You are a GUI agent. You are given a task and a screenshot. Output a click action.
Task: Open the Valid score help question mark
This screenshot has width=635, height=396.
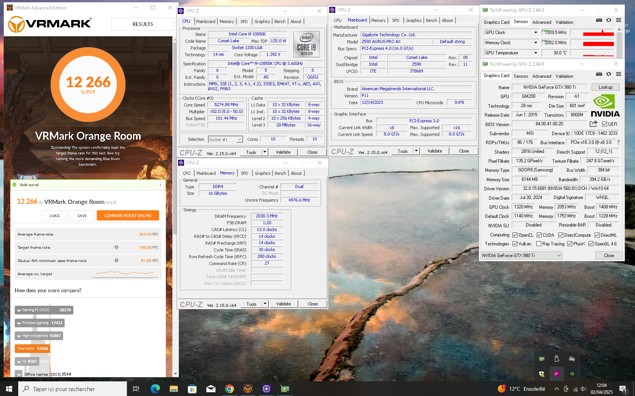(160, 185)
